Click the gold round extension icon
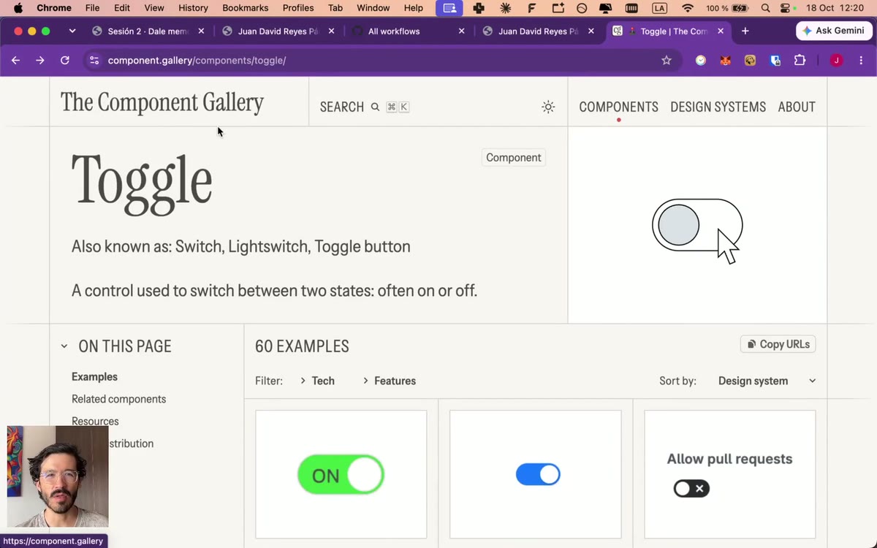This screenshot has height=548, width=877. click(750, 61)
